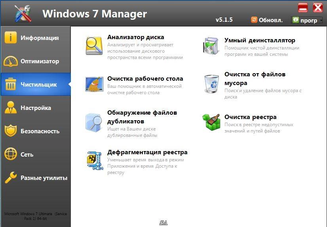Click the green info icon beside прогр
Viewport: 327px width, 227px height.
[x=295, y=20]
